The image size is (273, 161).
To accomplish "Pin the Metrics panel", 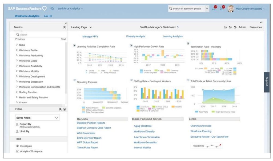I will pyautogui.click(x=66, y=23).
